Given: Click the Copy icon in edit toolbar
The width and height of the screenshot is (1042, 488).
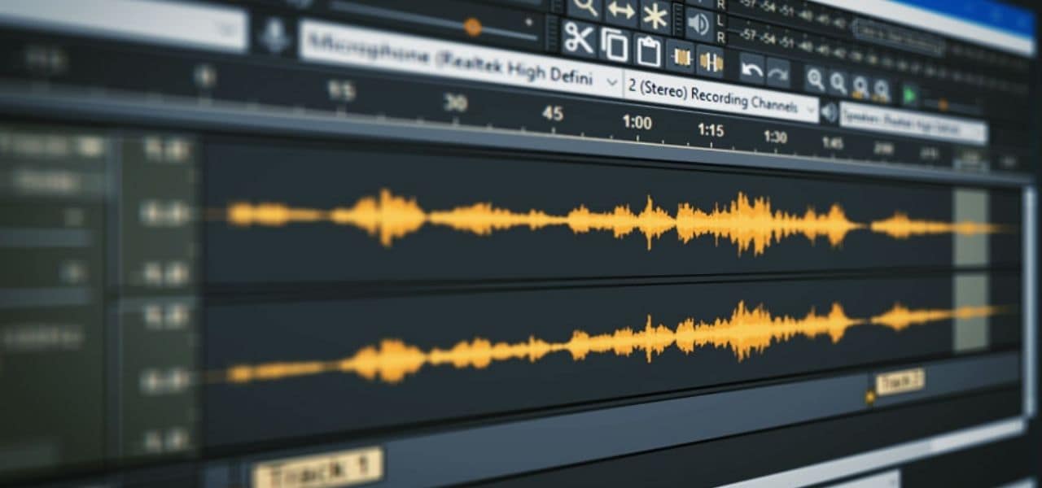Looking at the screenshot, I should coord(615,45).
